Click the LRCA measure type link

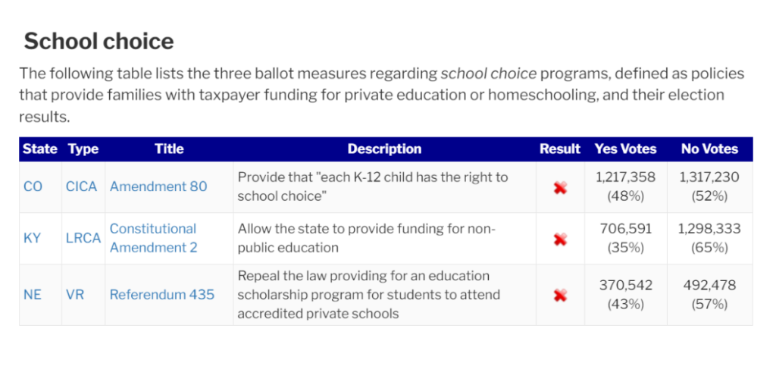(83, 238)
